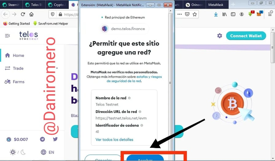Open the Home sidebar item
The height and width of the screenshot is (161, 275).
pyautogui.click(x=14, y=56)
